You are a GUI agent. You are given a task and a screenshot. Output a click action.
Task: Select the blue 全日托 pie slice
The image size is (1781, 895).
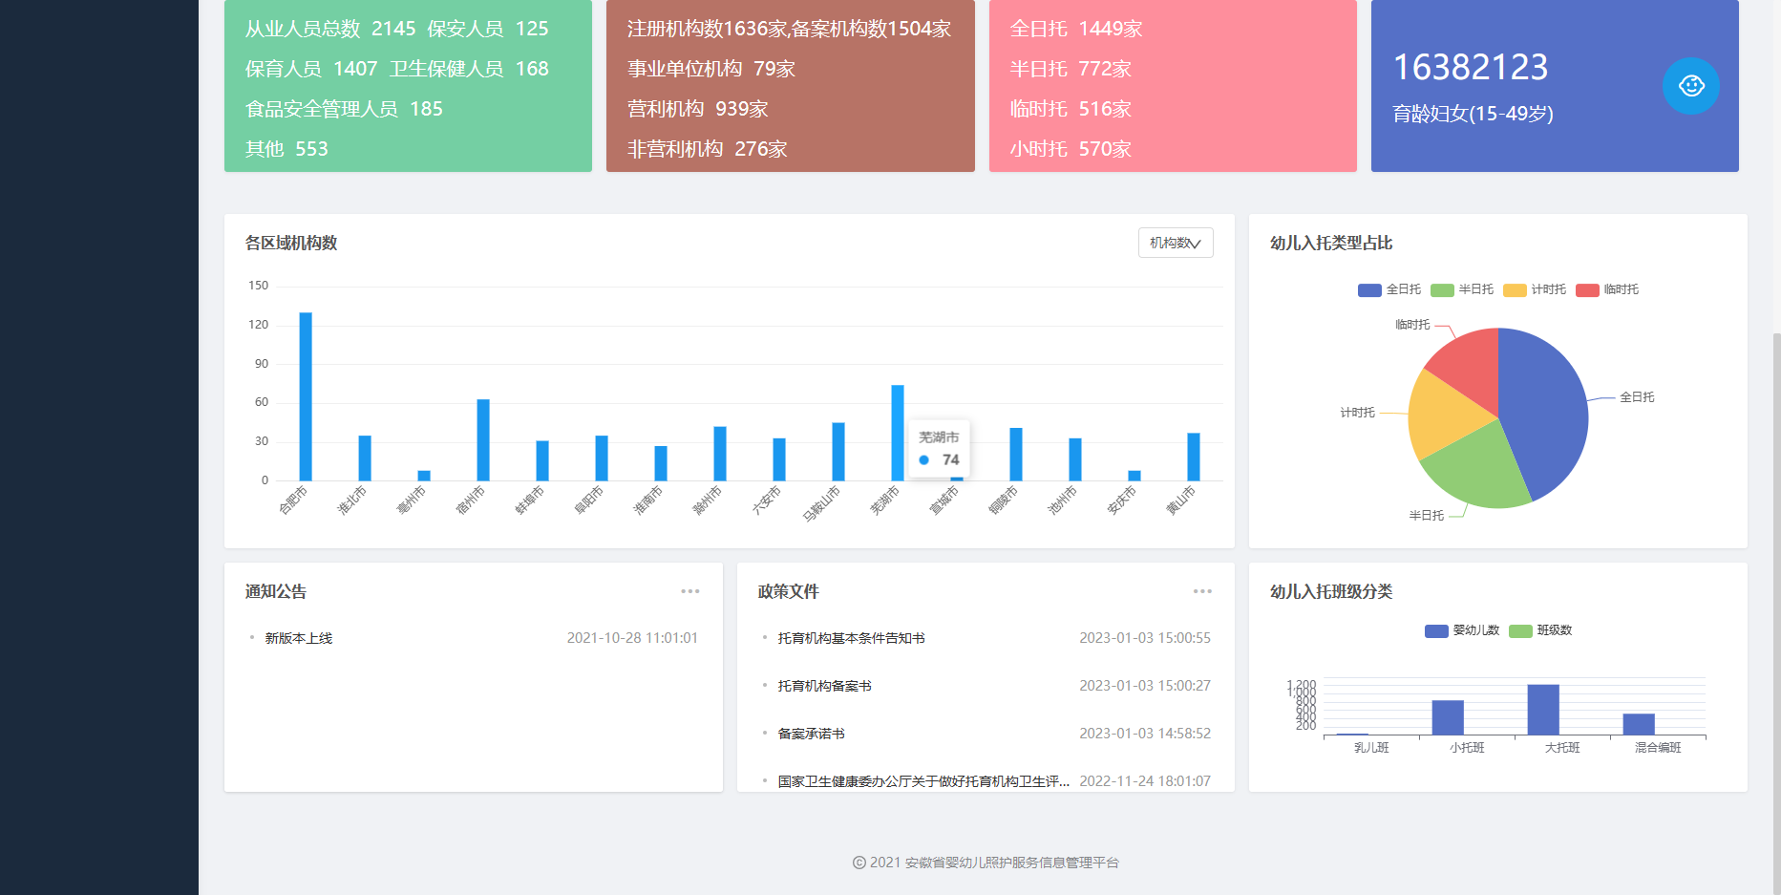point(1547,411)
